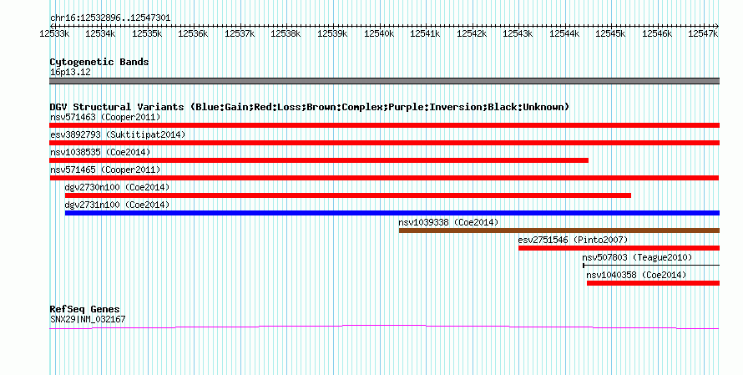Click the 12534k ruler tick label
743x375 pixels.
(x=100, y=34)
